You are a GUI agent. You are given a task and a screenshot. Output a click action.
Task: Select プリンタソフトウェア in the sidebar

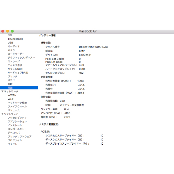pos(20,136)
